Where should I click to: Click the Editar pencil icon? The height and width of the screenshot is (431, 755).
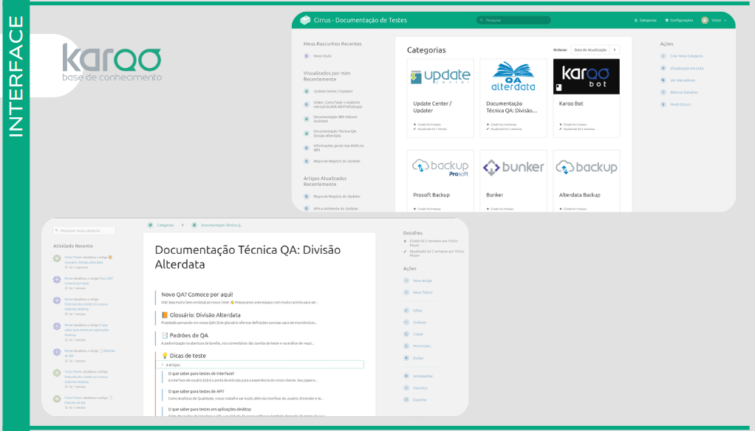tap(407, 311)
